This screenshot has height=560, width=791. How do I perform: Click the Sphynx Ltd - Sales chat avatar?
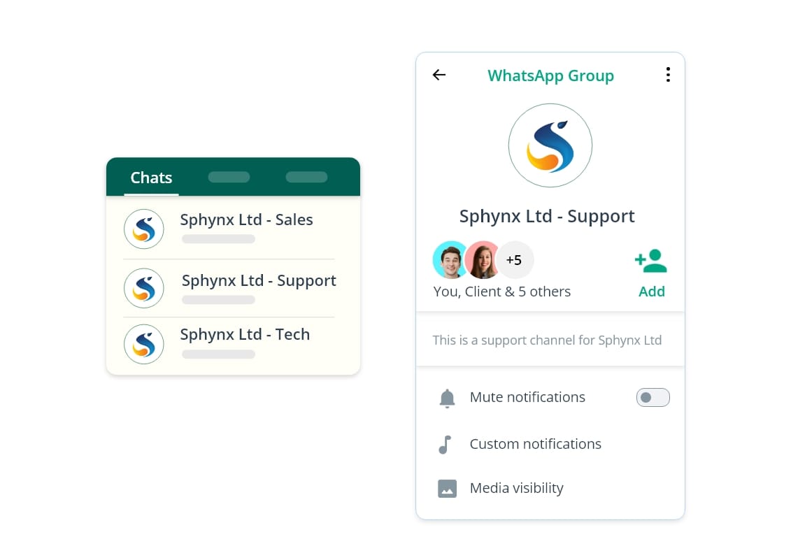coord(144,229)
